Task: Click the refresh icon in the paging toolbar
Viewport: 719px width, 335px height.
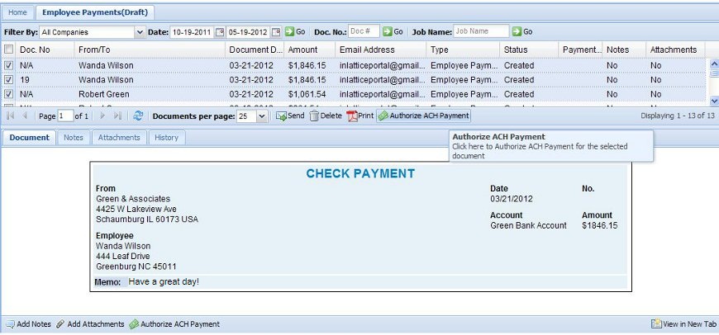Action: coord(138,116)
